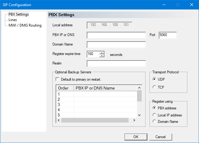Click the Domain Name text field
The width and height of the screenshot is (199, 143).
coord(116,45)
